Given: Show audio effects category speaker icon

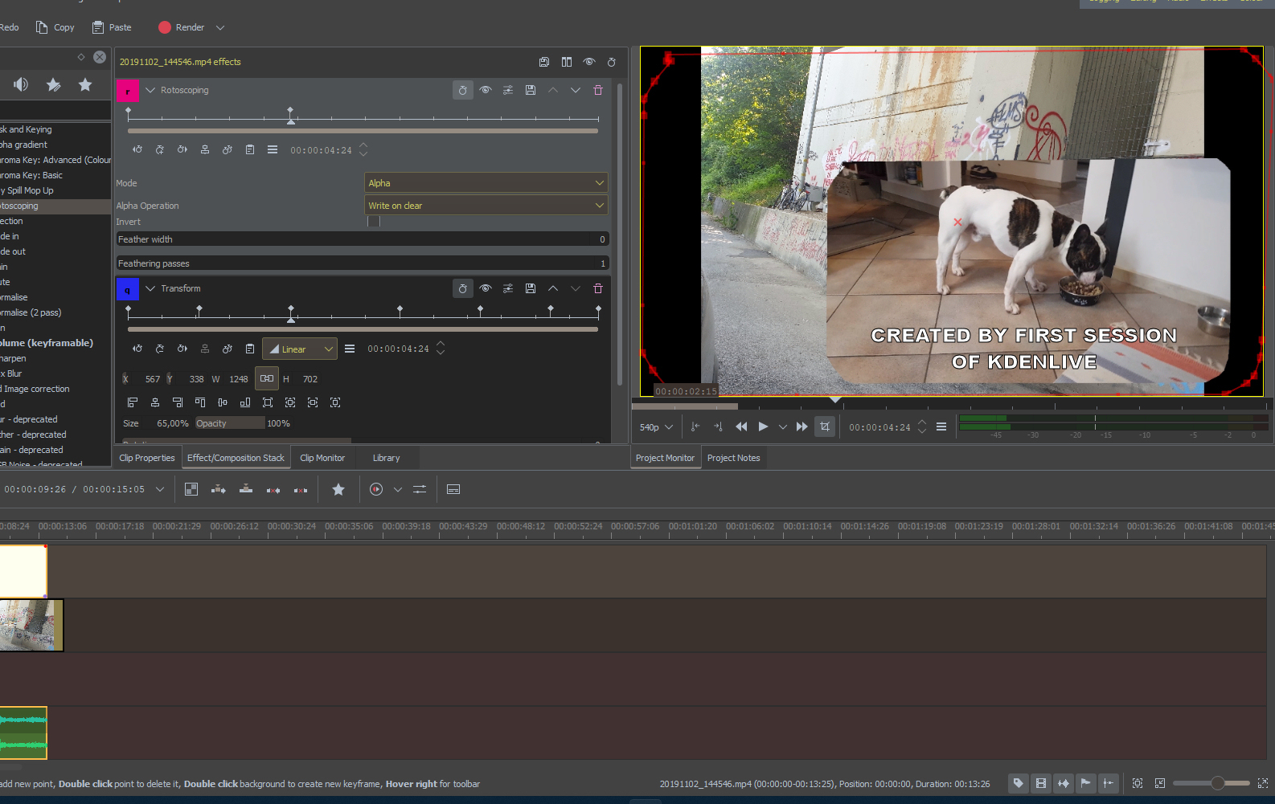Looking at the screenshot, I should click(x=21, y=84).
